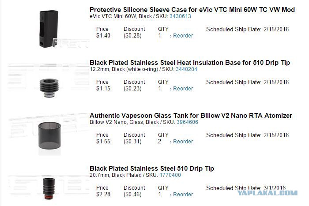Open Protective Silicone Sleeve Case product title
Viewport: 309px width, 206px height.
[x=192, y=10]
